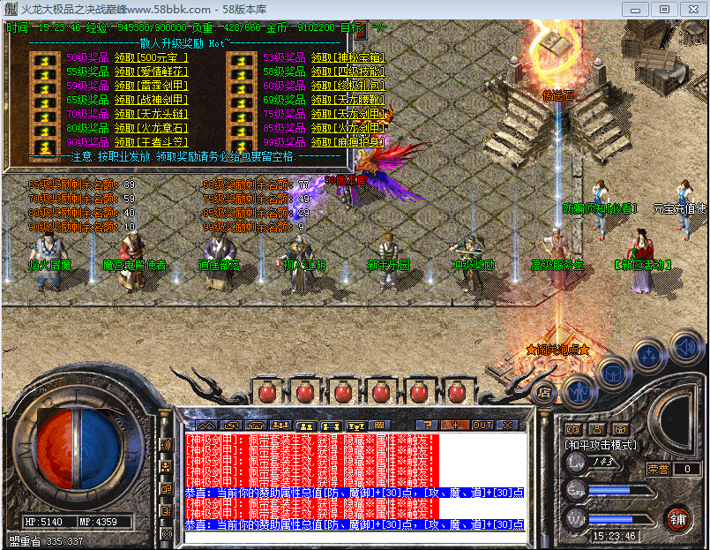710x550 pixels.
Task: Talk to the 冲级奖励 NPC
Action: click(x=472, y=263)
